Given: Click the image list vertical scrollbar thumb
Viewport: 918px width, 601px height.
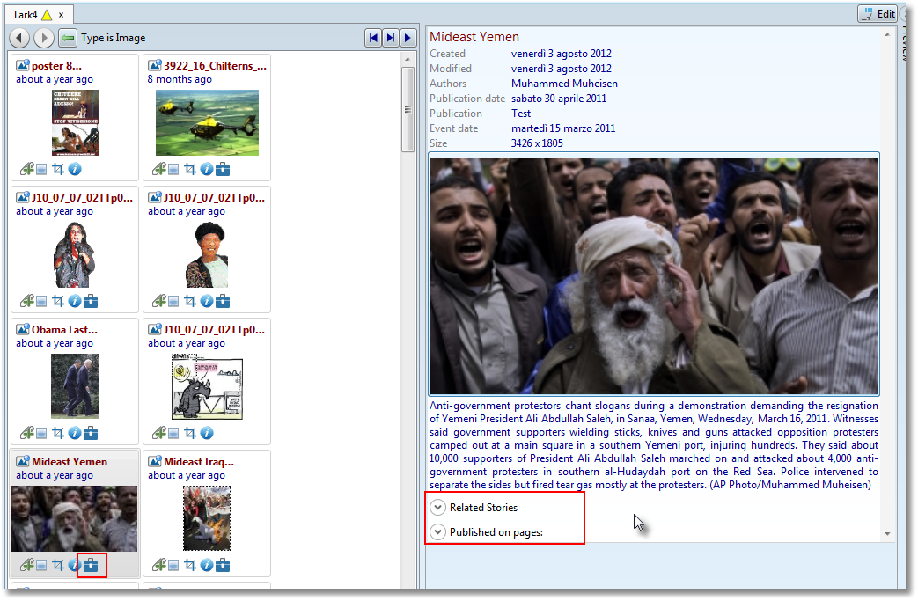Looking at the screenshot, I should point(408,109).
